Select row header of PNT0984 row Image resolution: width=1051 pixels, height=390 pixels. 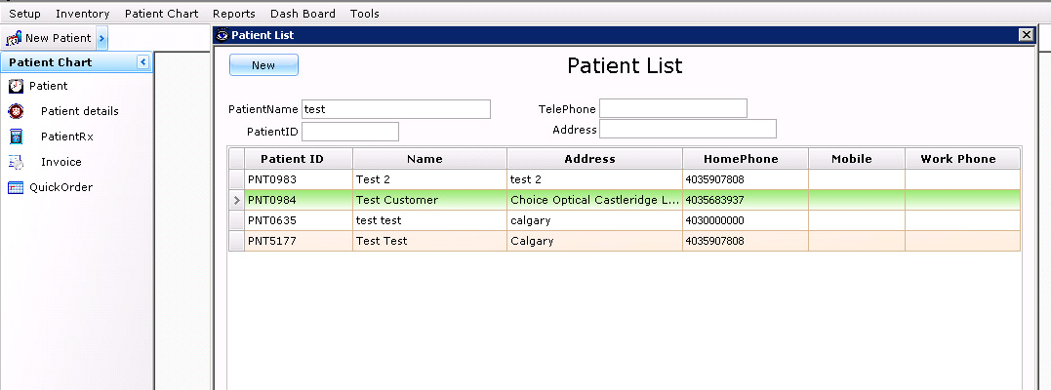click(x=236, y=200)
